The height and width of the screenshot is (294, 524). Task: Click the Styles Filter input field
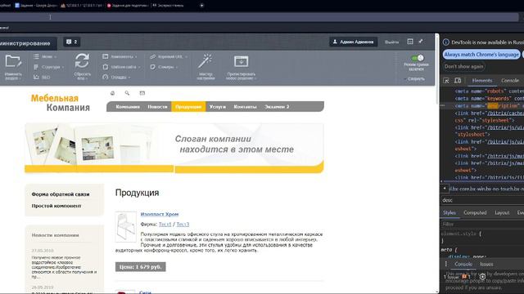[x=482, y=224]
